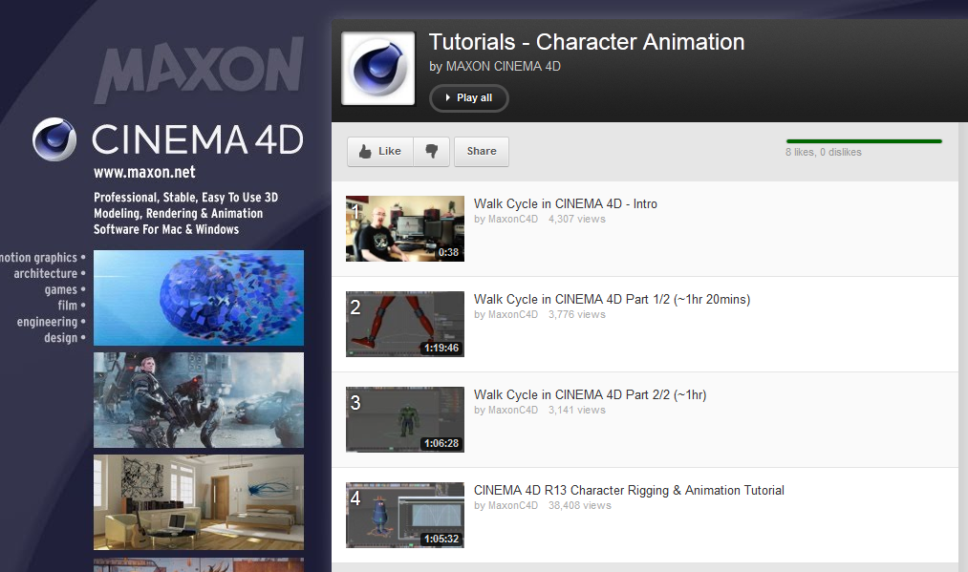
Task: Click the bedroom interior banner image
Action: click(x=199, y=502)
